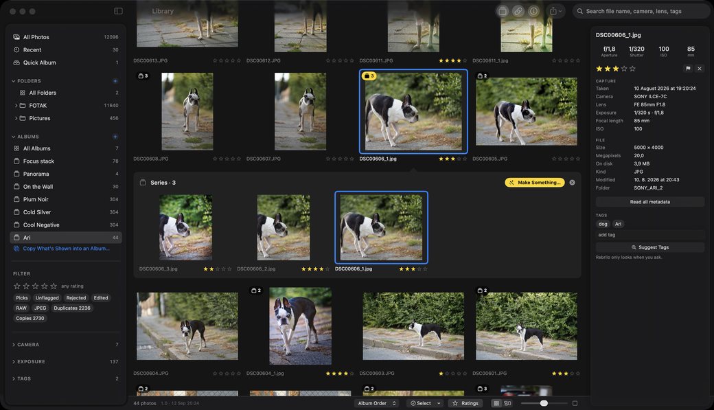
Task: Toggle the Rejected filter
Action: click(x=76, y=298)
